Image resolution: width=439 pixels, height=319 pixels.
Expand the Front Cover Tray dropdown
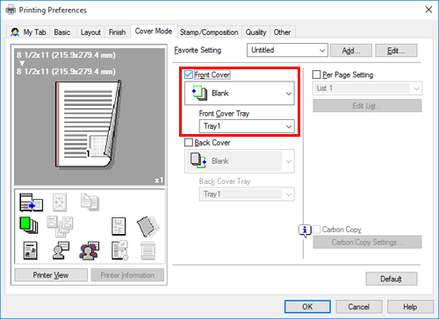[x=247, y=126]
